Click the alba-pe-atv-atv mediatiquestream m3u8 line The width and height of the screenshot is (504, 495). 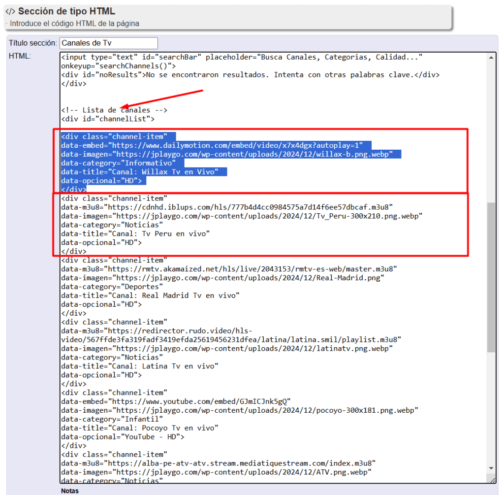[219, 463]
